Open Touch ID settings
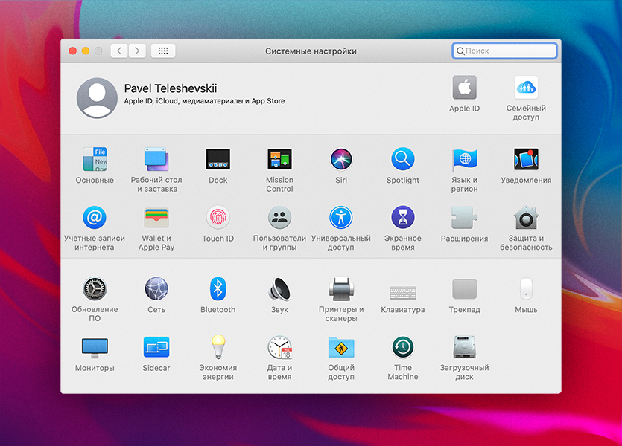The width and height of the screenshot is (622, 446). 218,219
